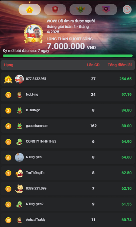The height and width of the screenshot is (227, 136).
Task: Click the snake avatar of CONGTYTNHHTH83
Action: pos(19,142)
